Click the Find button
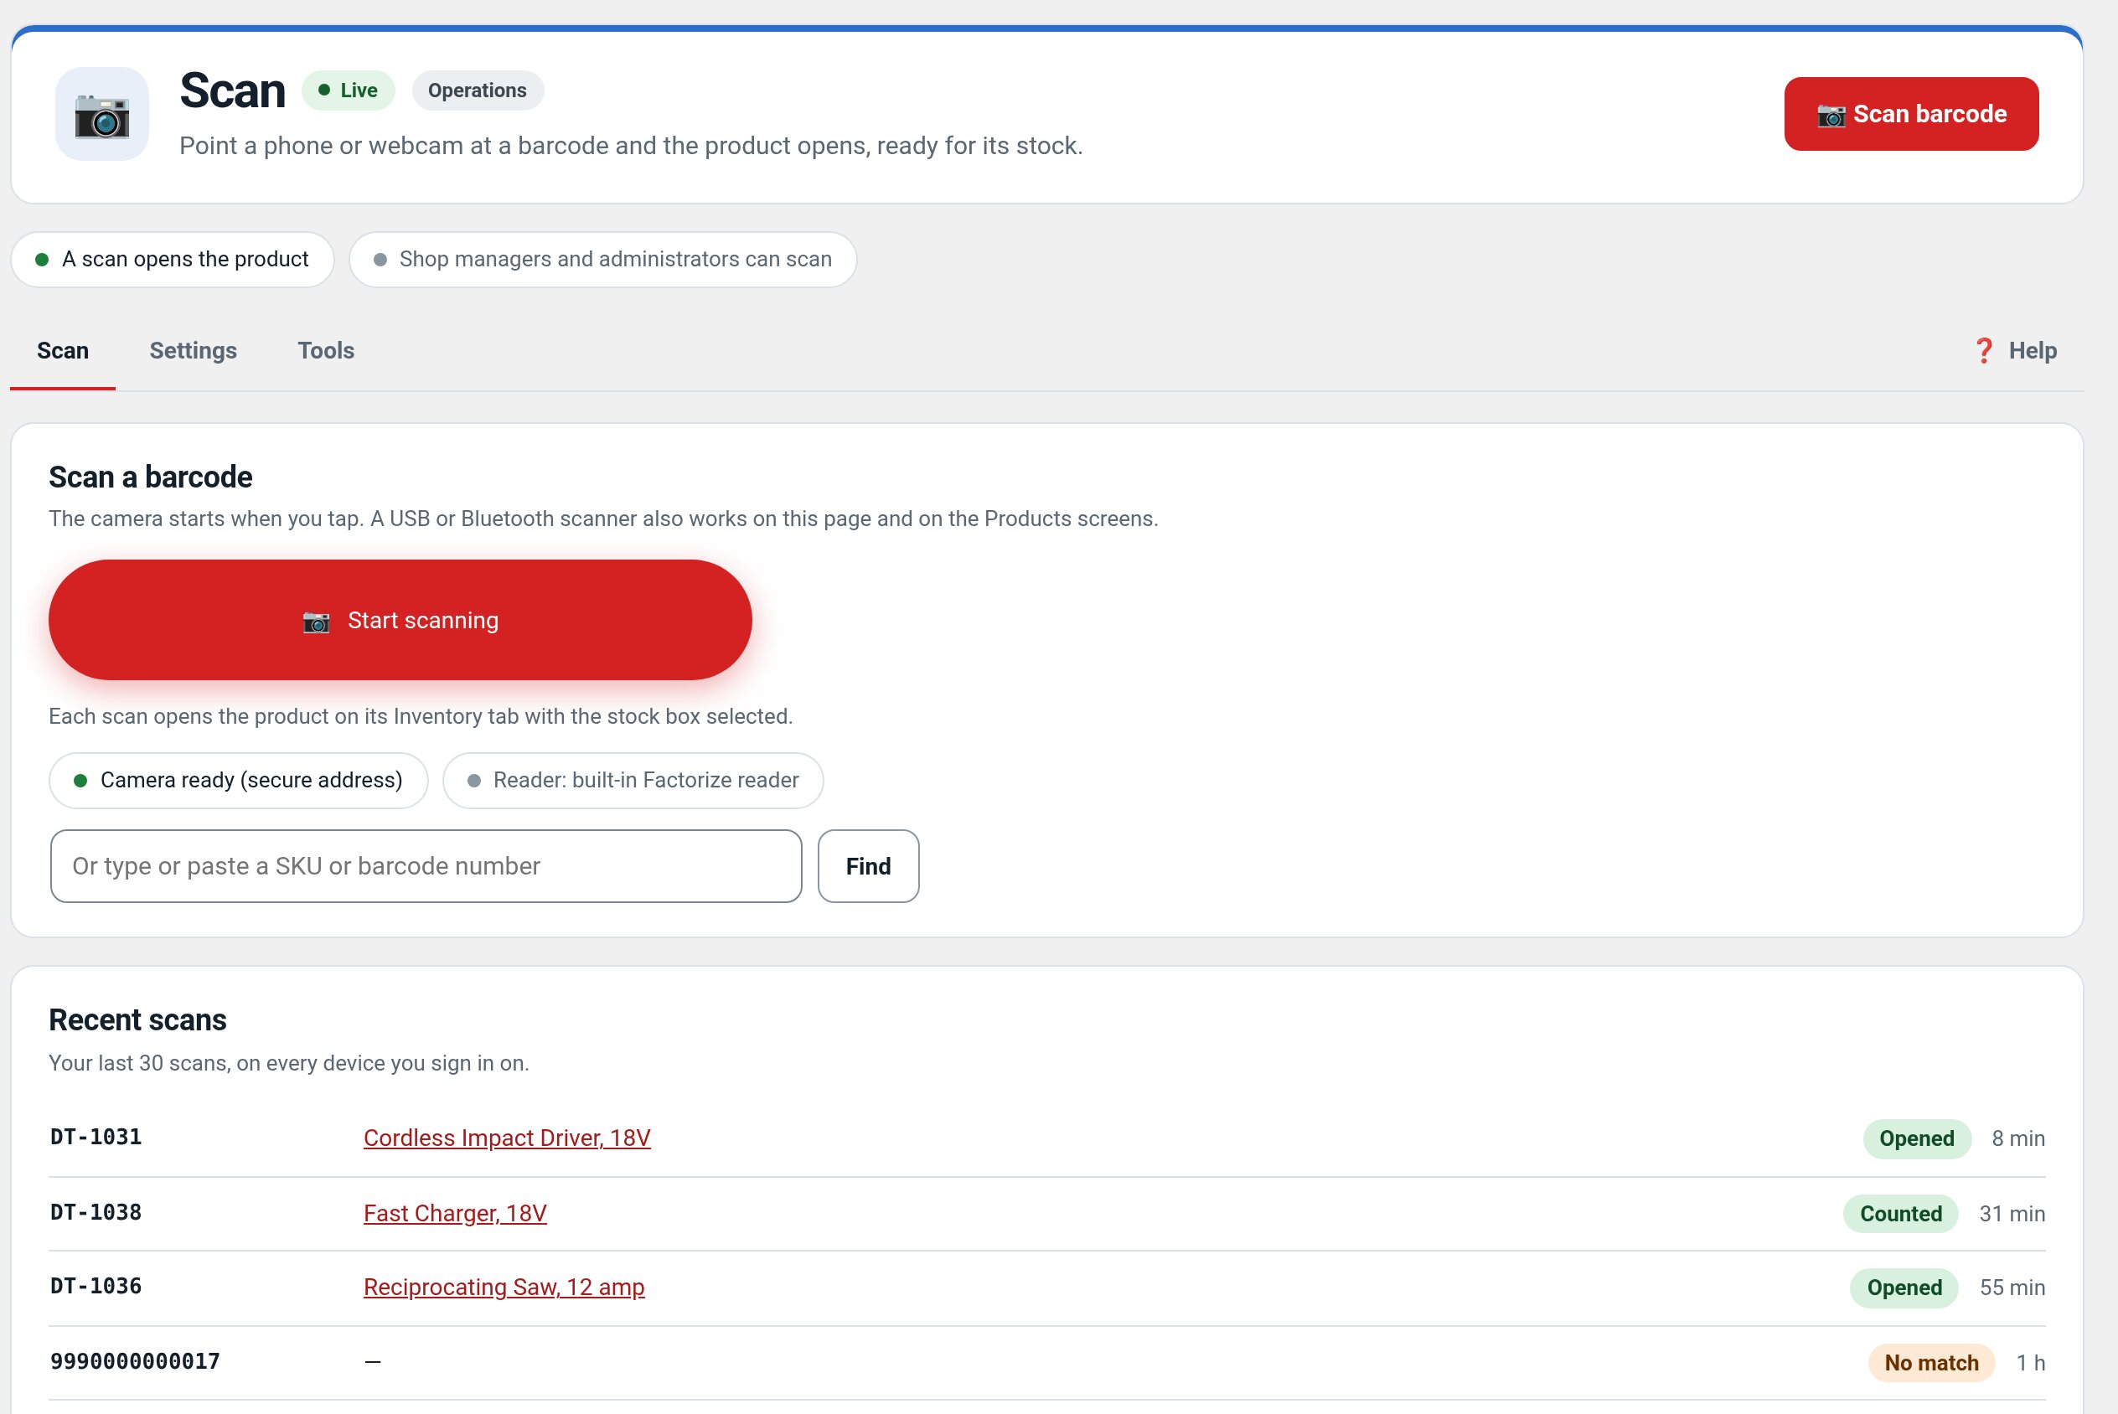 pos(868,865)
